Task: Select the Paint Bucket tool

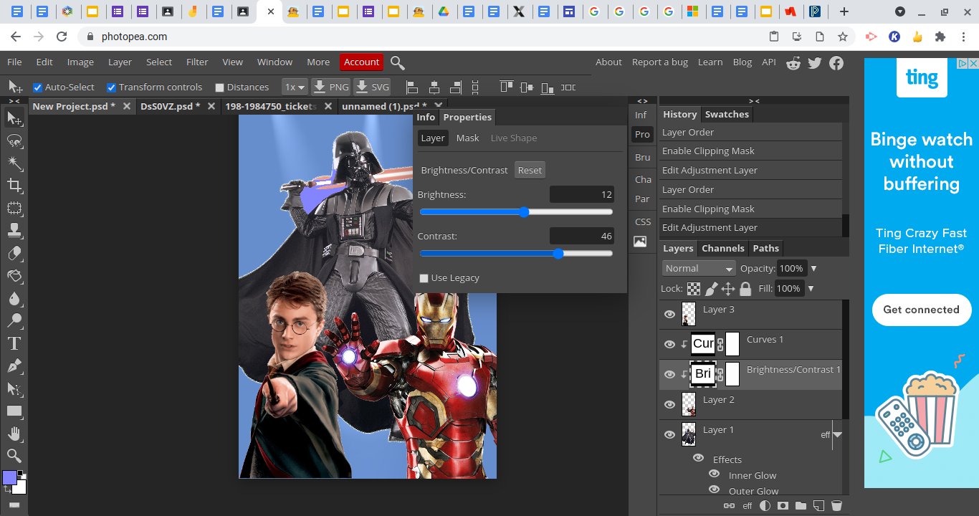Action: click(14, 276)
